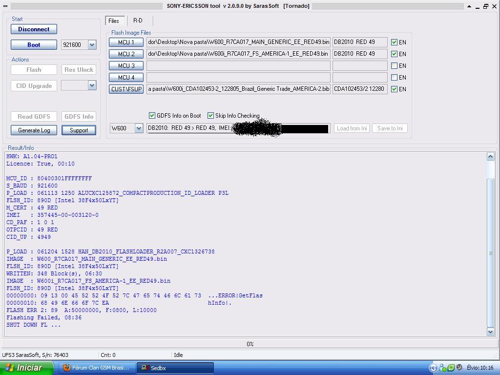
Task: Click the Cnt: 0 status entry
Action: tap(108, 355)
